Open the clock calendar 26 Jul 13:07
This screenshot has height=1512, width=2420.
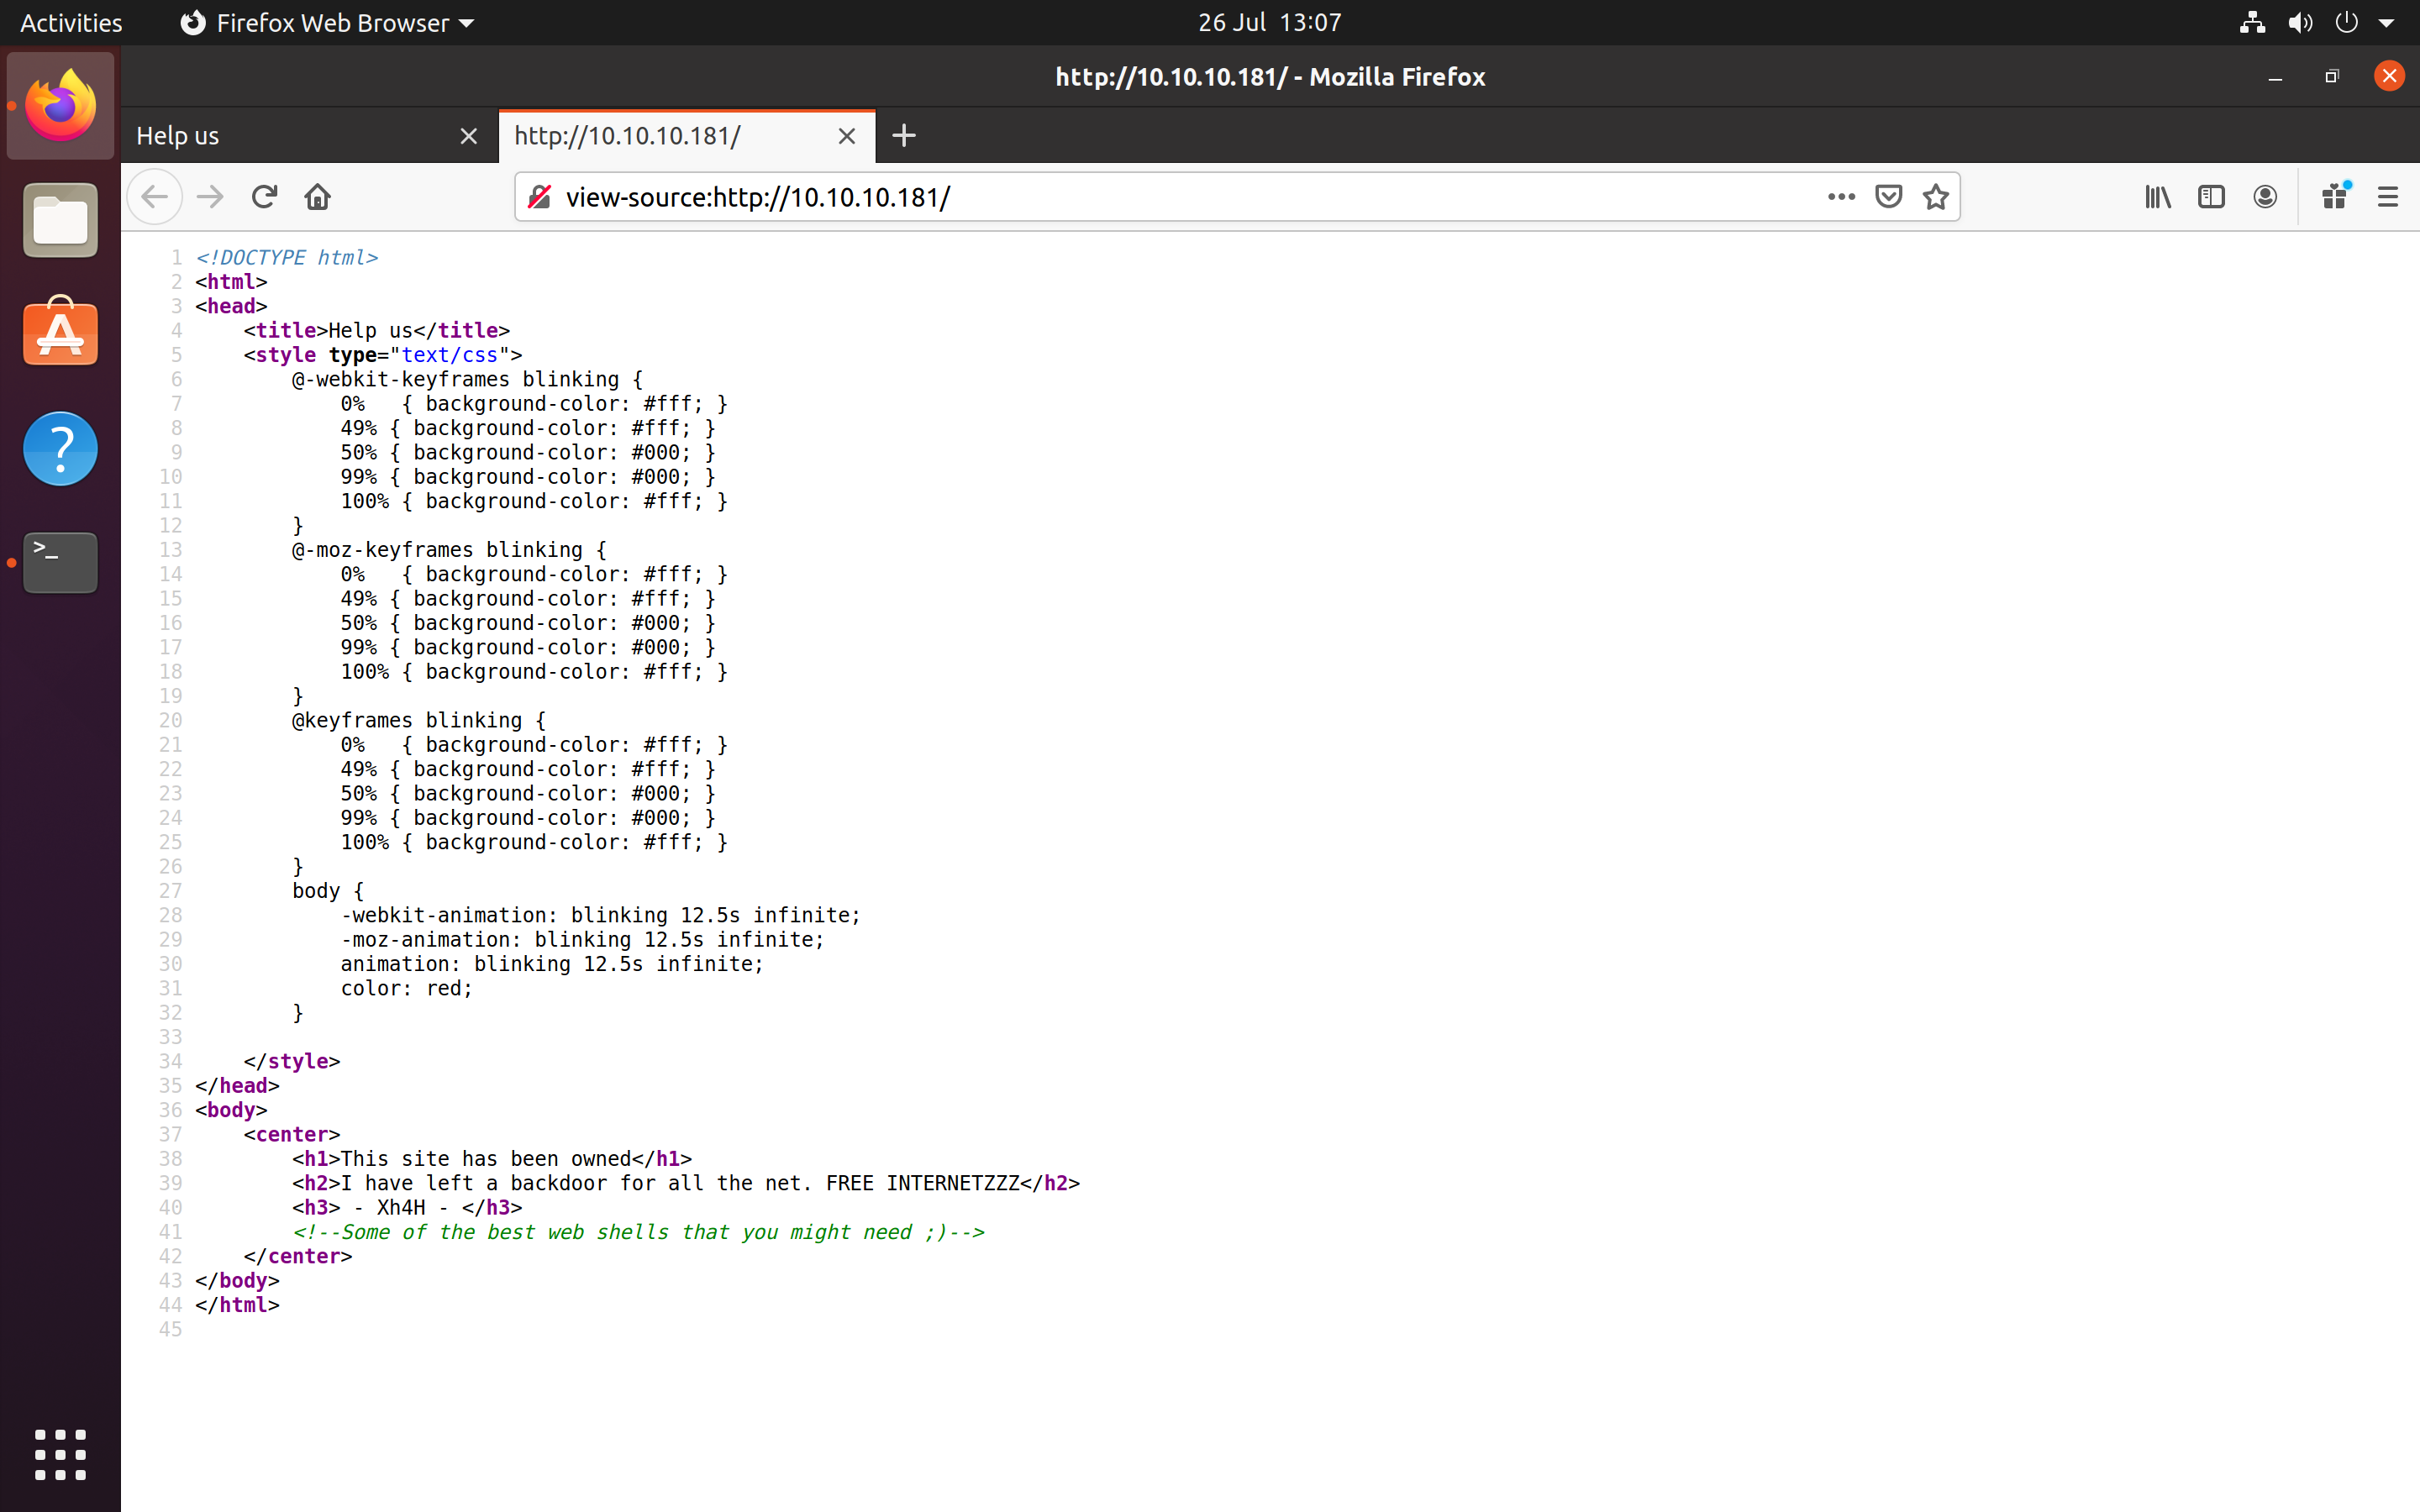tap(1269, 22)
